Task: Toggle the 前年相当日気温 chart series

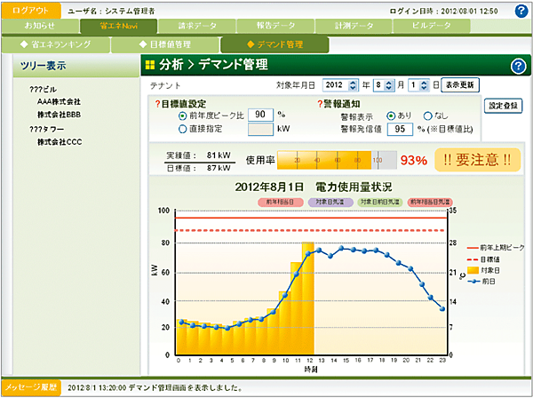Action: (430, 203)
